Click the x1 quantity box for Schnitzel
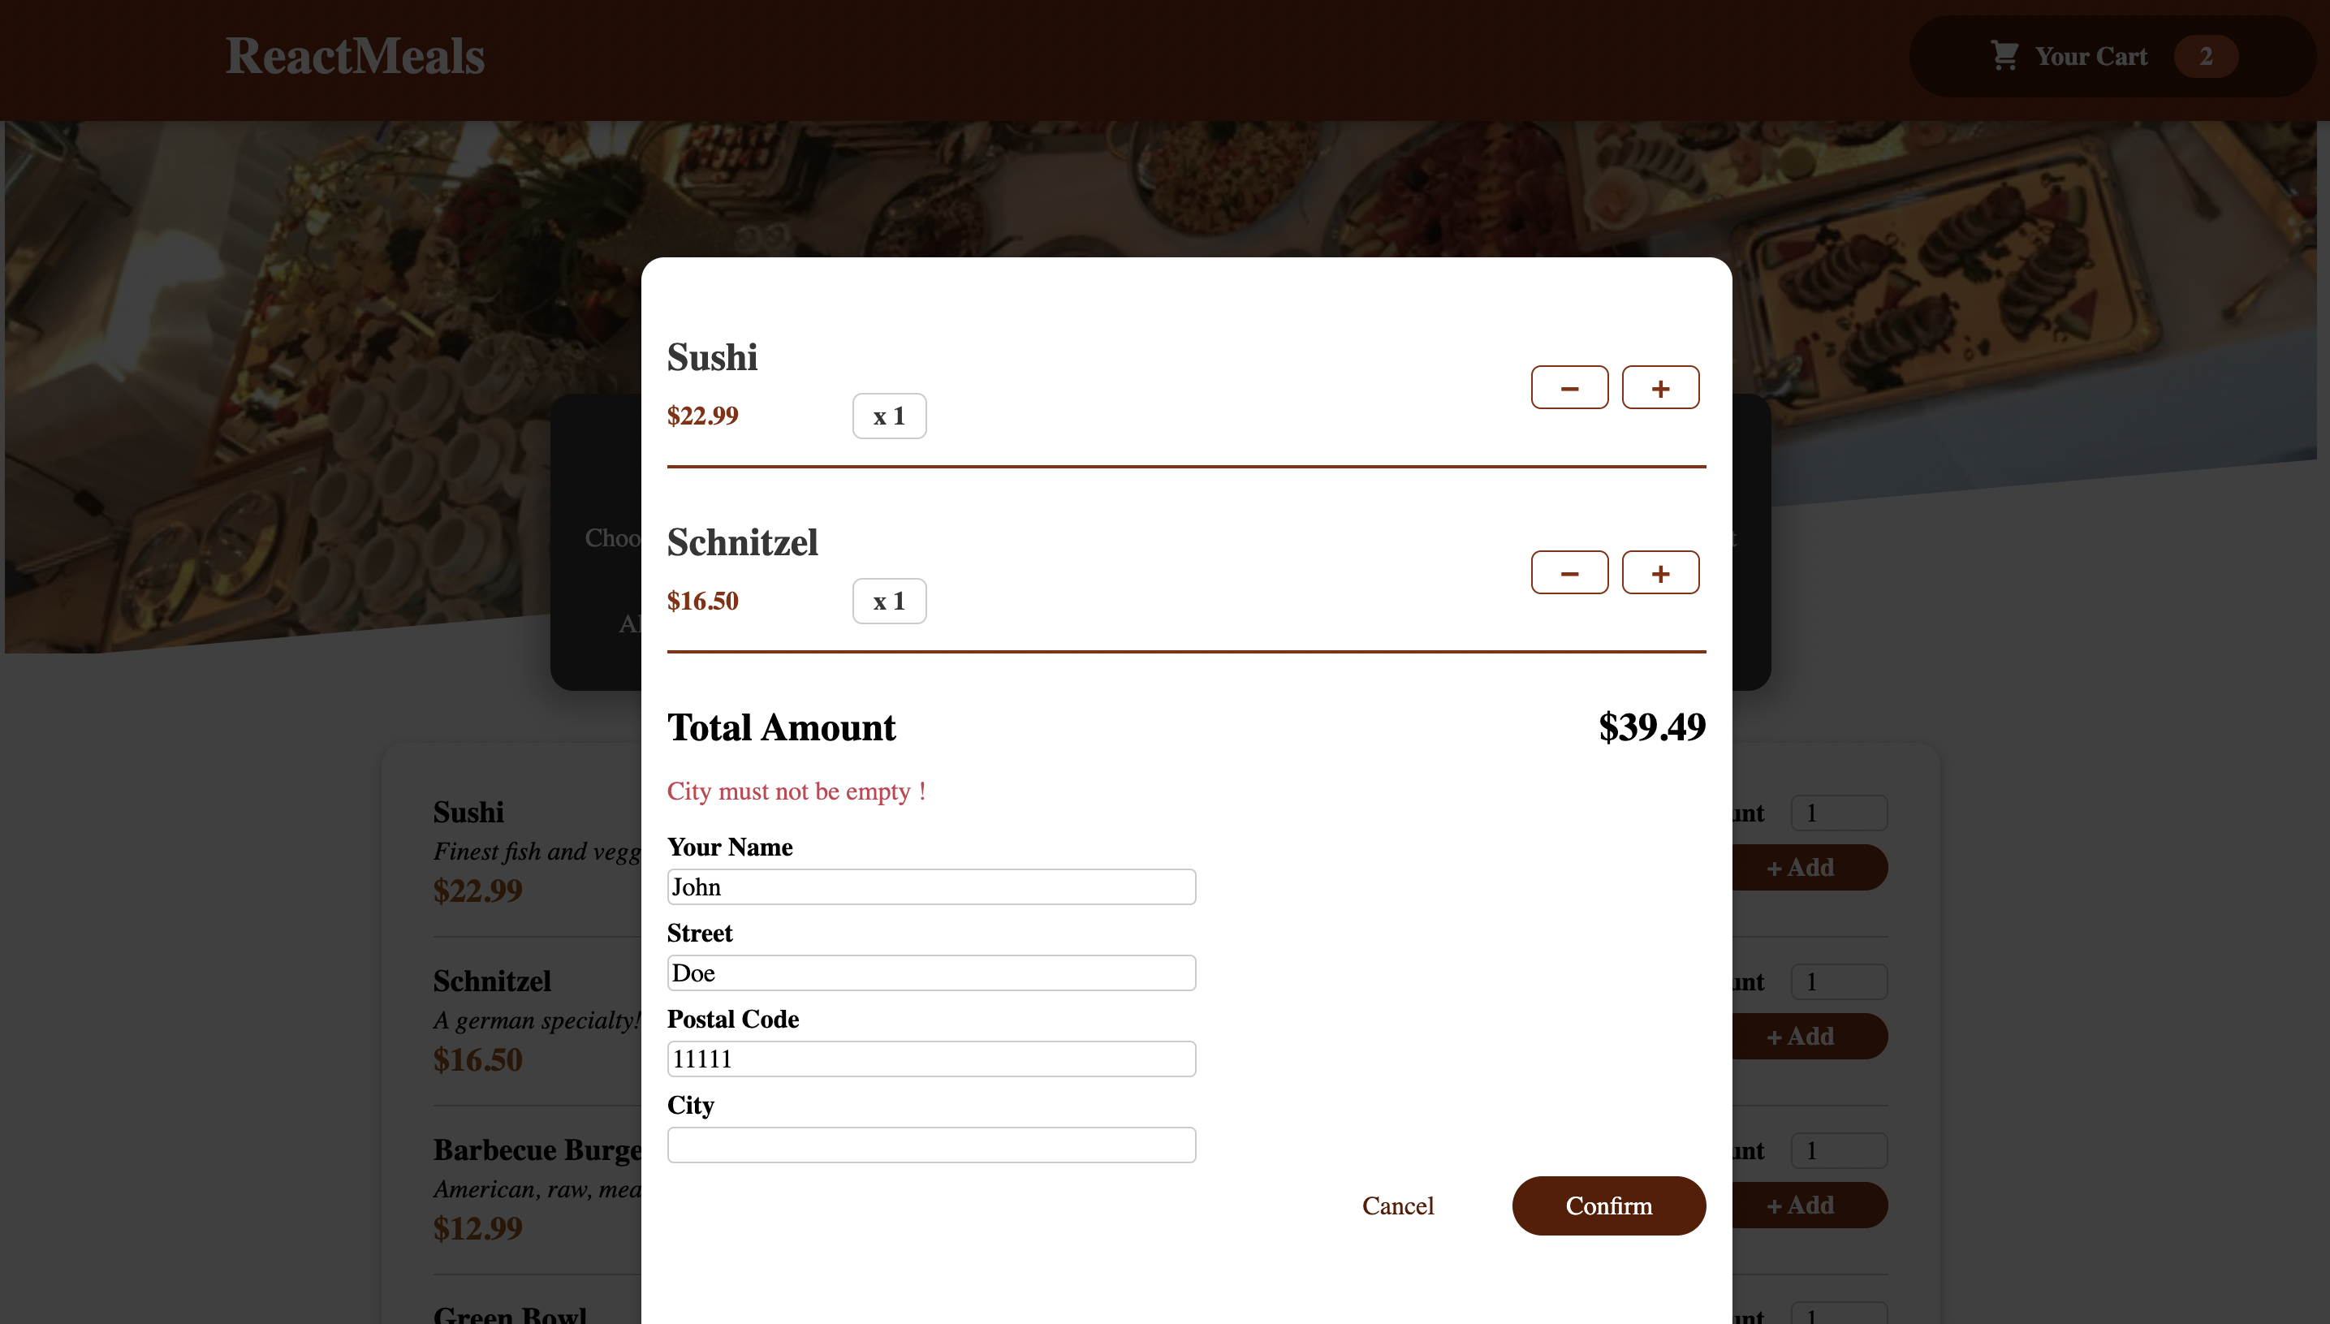2330x1324 pixels. coord(888,601)
